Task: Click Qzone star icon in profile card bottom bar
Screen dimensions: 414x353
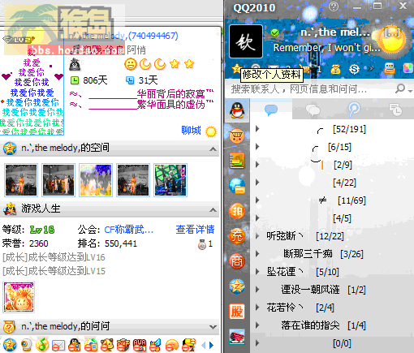Action: [10, 345]
